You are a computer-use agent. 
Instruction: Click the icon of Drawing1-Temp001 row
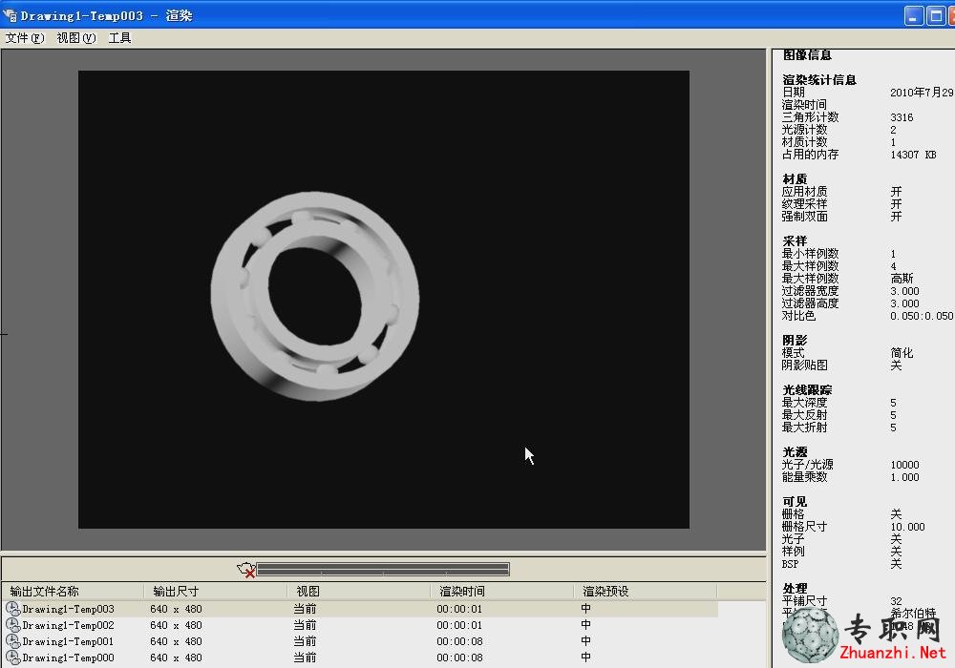[12, 641]
